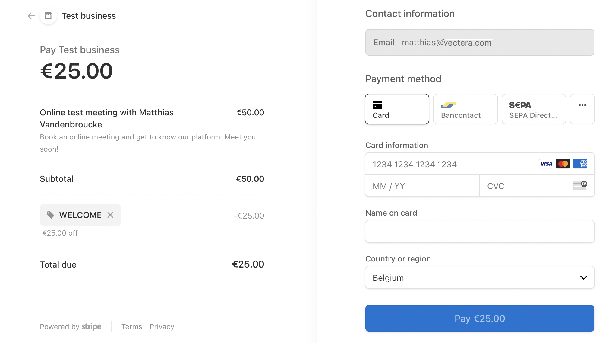The width and height of the screenshot is (615, 343).
Task: Open the Country or region dropdown
Action: pyautogui.click(x=480, y=277)
